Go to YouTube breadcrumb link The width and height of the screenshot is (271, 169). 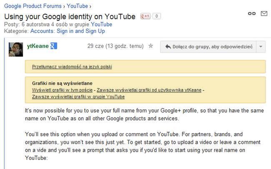78,6
